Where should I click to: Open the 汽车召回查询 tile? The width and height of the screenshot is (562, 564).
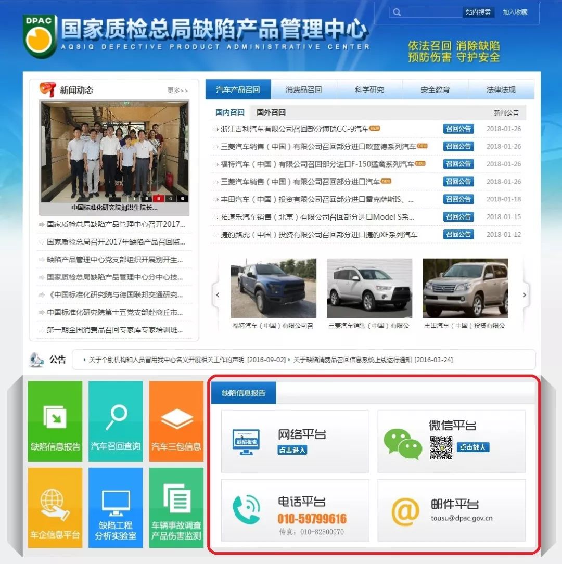tap(116, 421)
